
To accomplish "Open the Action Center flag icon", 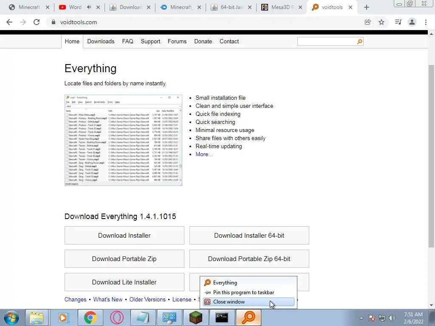I will tap(372, 318).
